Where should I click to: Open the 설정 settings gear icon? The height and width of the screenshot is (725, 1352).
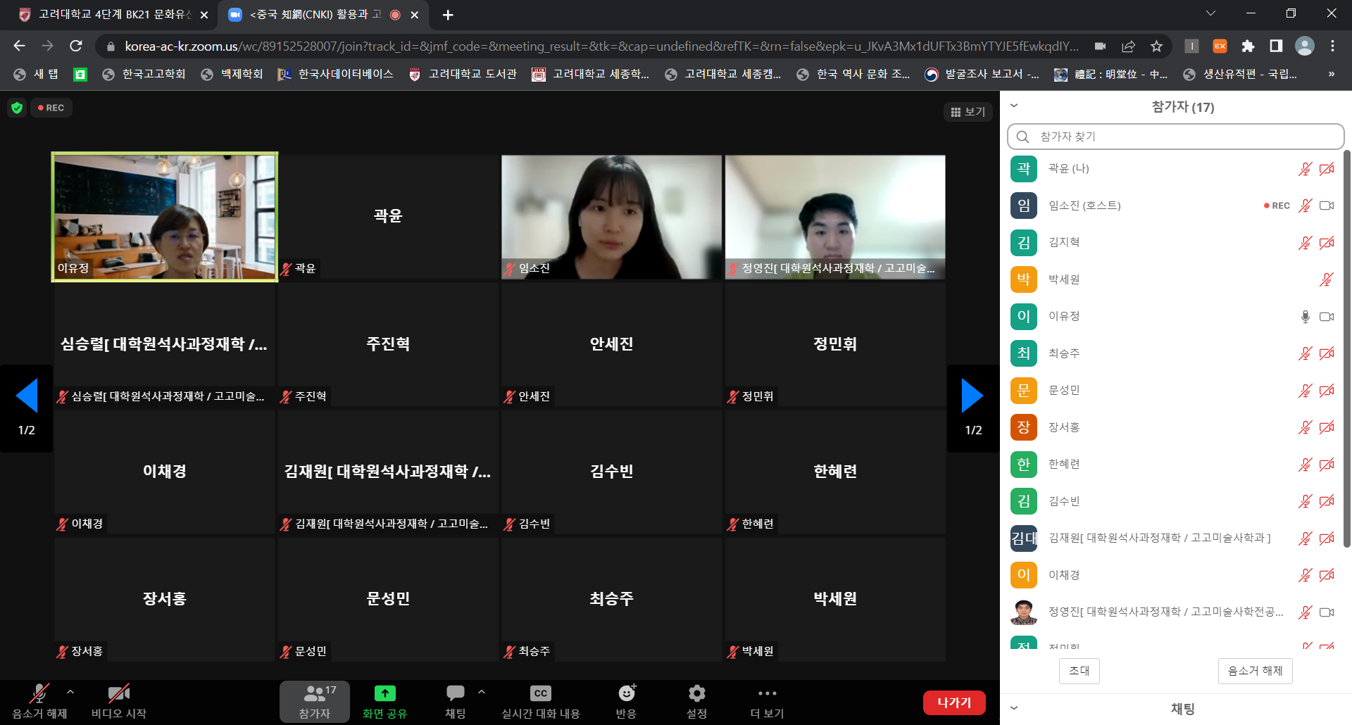pos(696,694)
